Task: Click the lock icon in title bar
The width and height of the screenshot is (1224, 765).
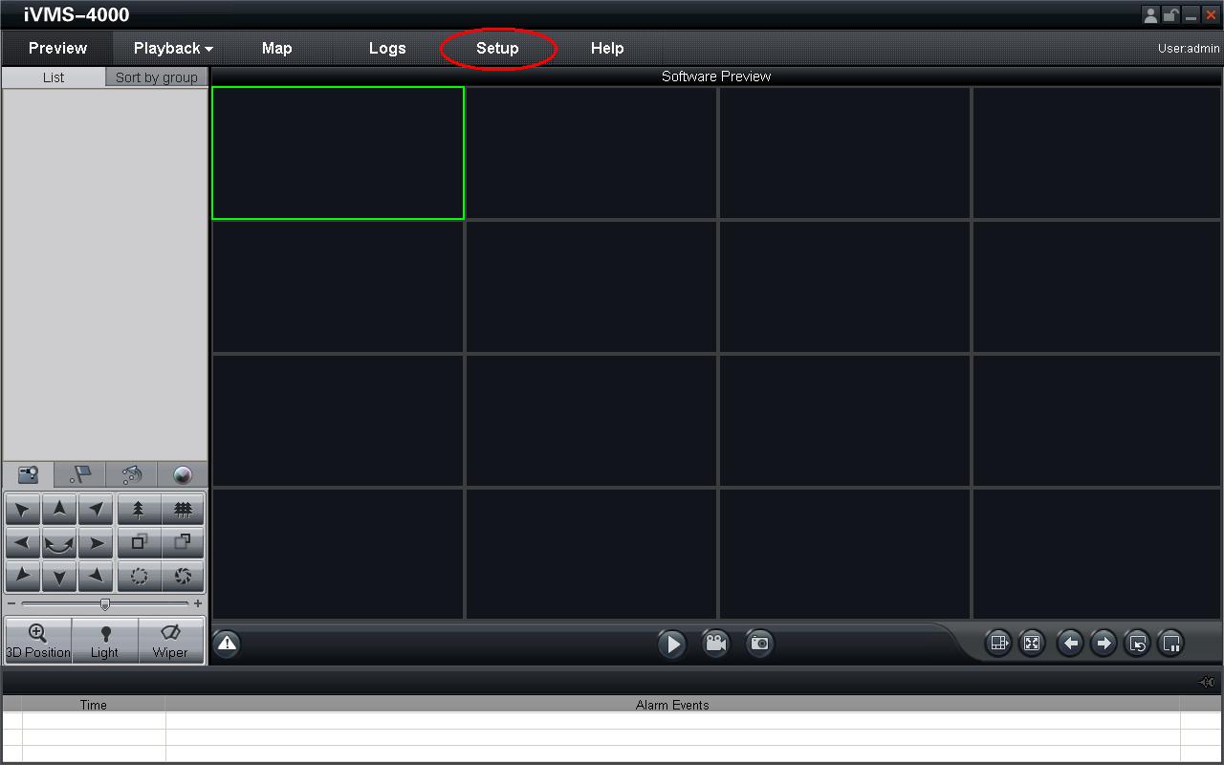Action: (1170, 15)
